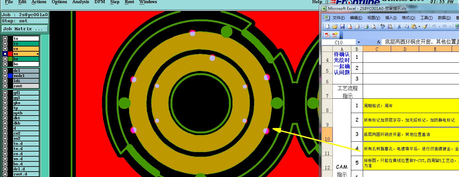
Task: Click the Excel New workbook icon
Action: click(x=327, y=26)
